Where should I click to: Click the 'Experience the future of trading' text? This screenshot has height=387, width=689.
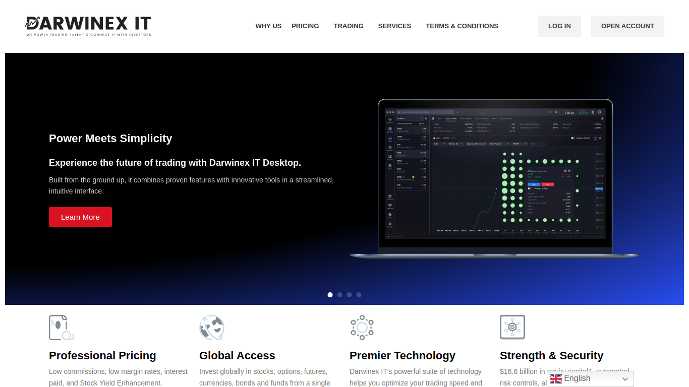[x=175, y=163]
